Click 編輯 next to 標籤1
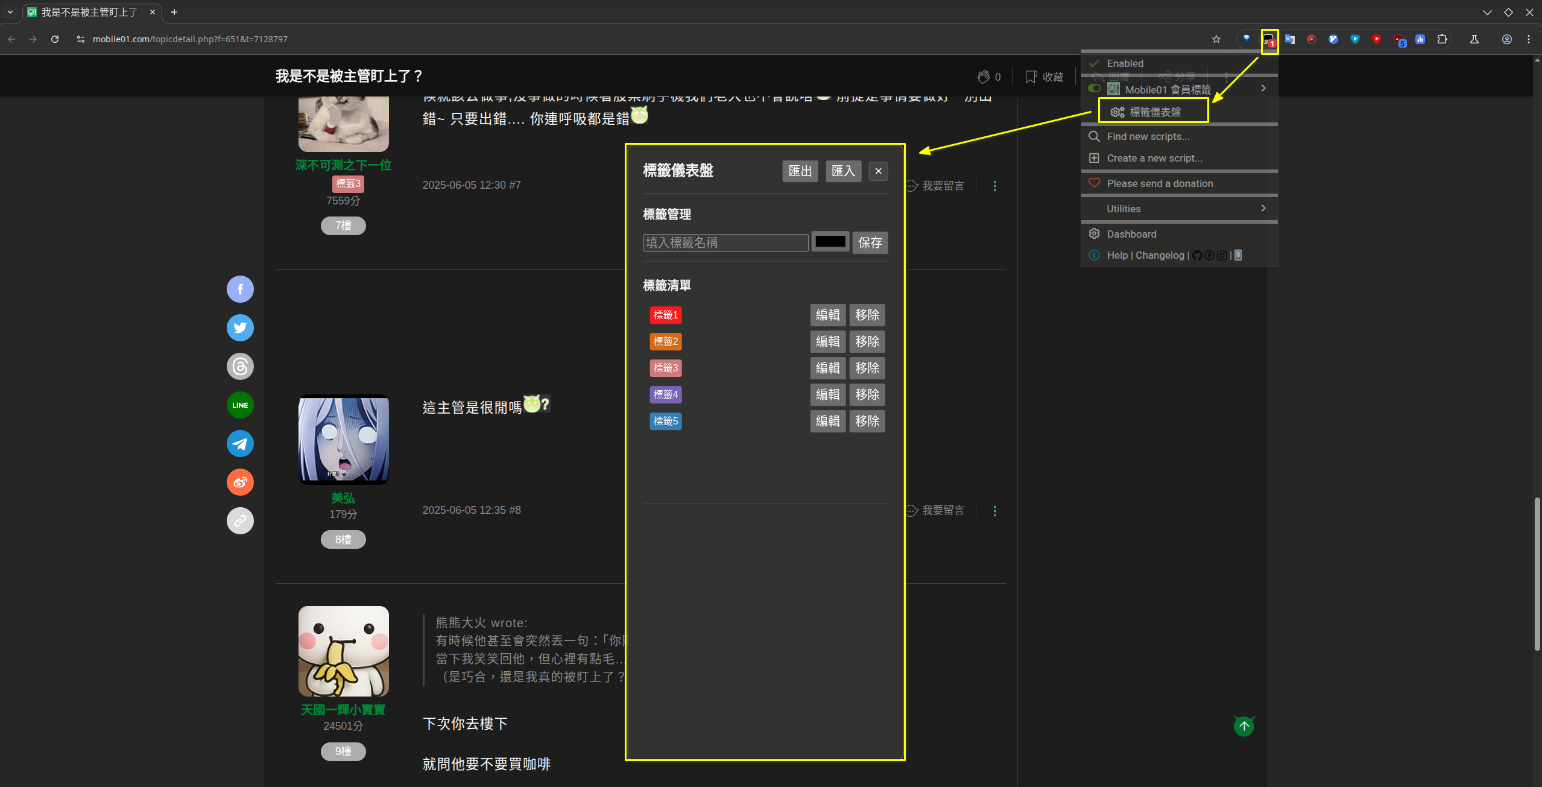This screenshot has height=787, width=1542. point(827,315)
